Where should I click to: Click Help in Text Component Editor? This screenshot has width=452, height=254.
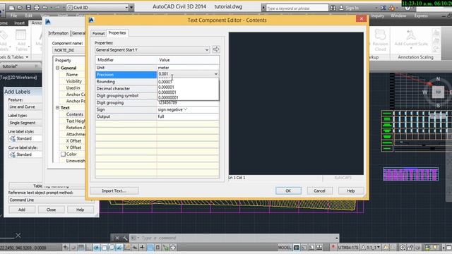(351, 190)
